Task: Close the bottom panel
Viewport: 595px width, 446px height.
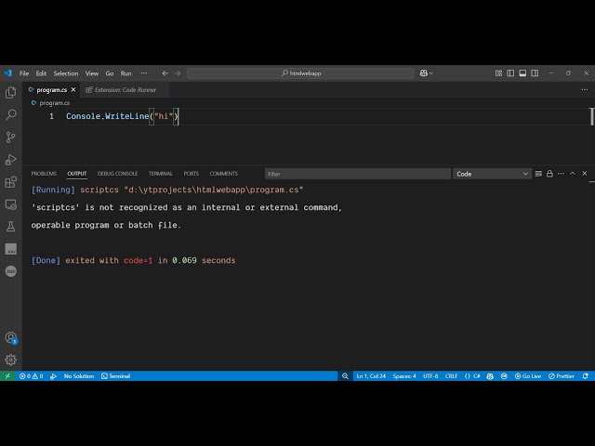Action: (x=585, y=174)
